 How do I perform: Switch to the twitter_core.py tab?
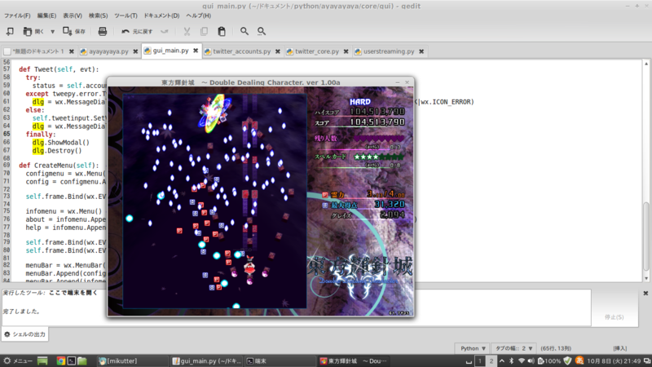(317, 51)
